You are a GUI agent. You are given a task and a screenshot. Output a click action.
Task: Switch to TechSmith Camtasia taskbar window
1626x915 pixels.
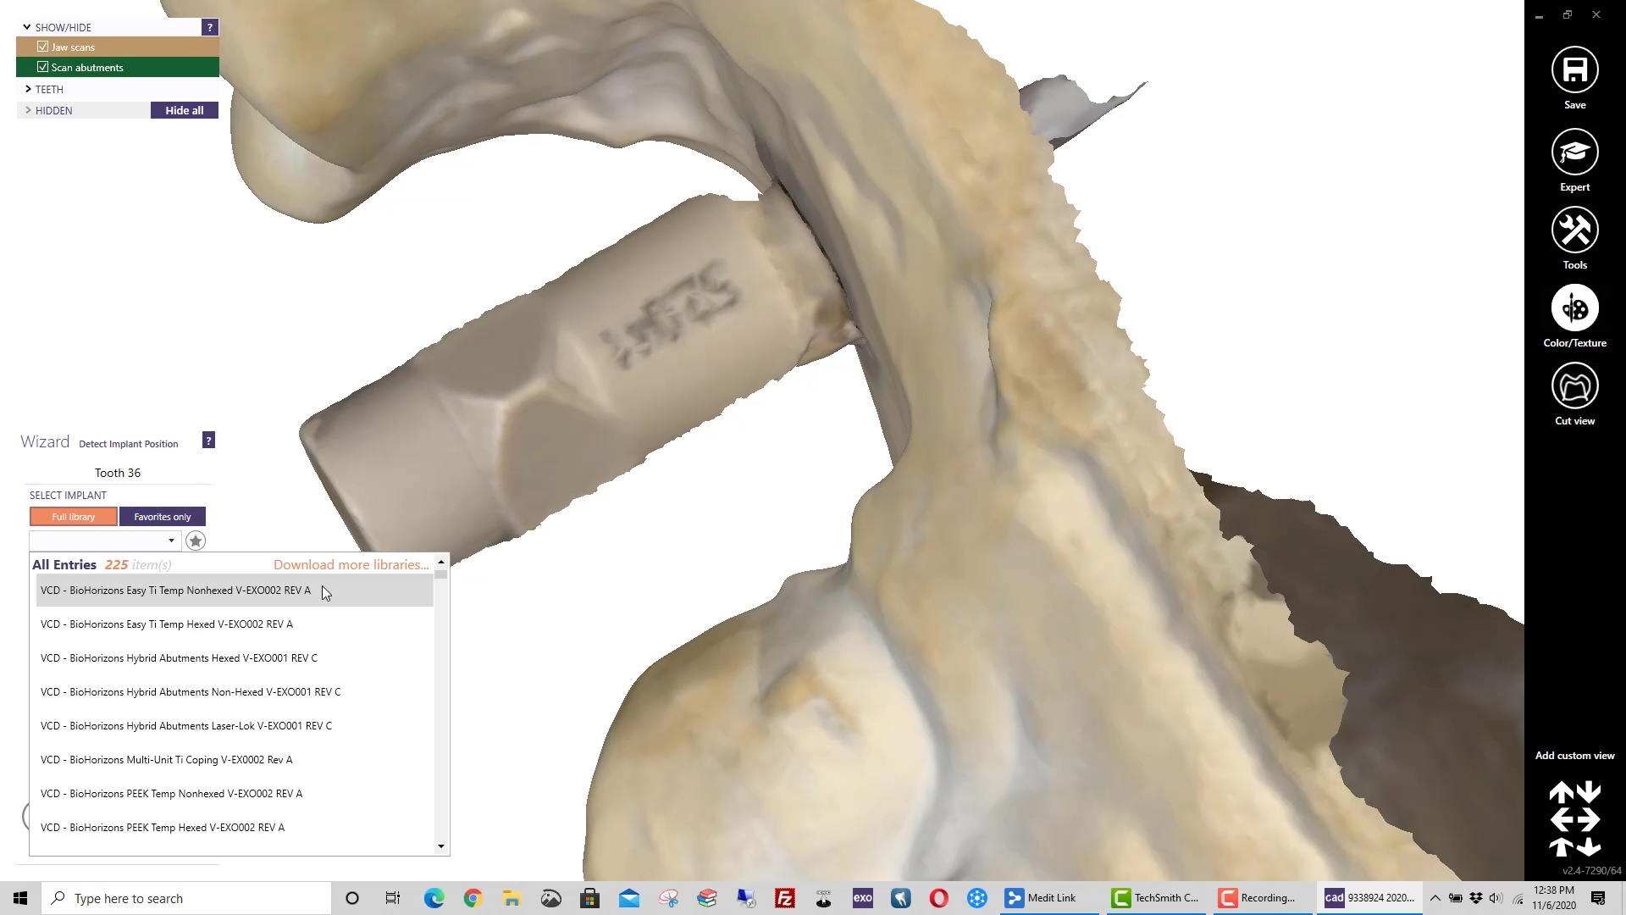(x=1155, y=898)
